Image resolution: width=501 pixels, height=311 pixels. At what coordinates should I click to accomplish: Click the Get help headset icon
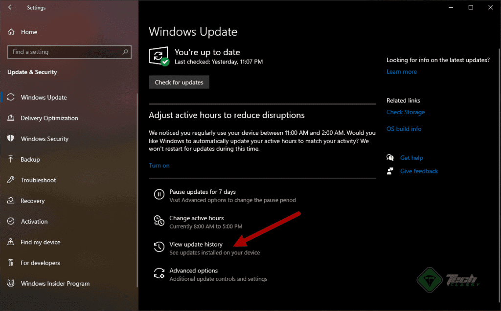click(390, 158)
